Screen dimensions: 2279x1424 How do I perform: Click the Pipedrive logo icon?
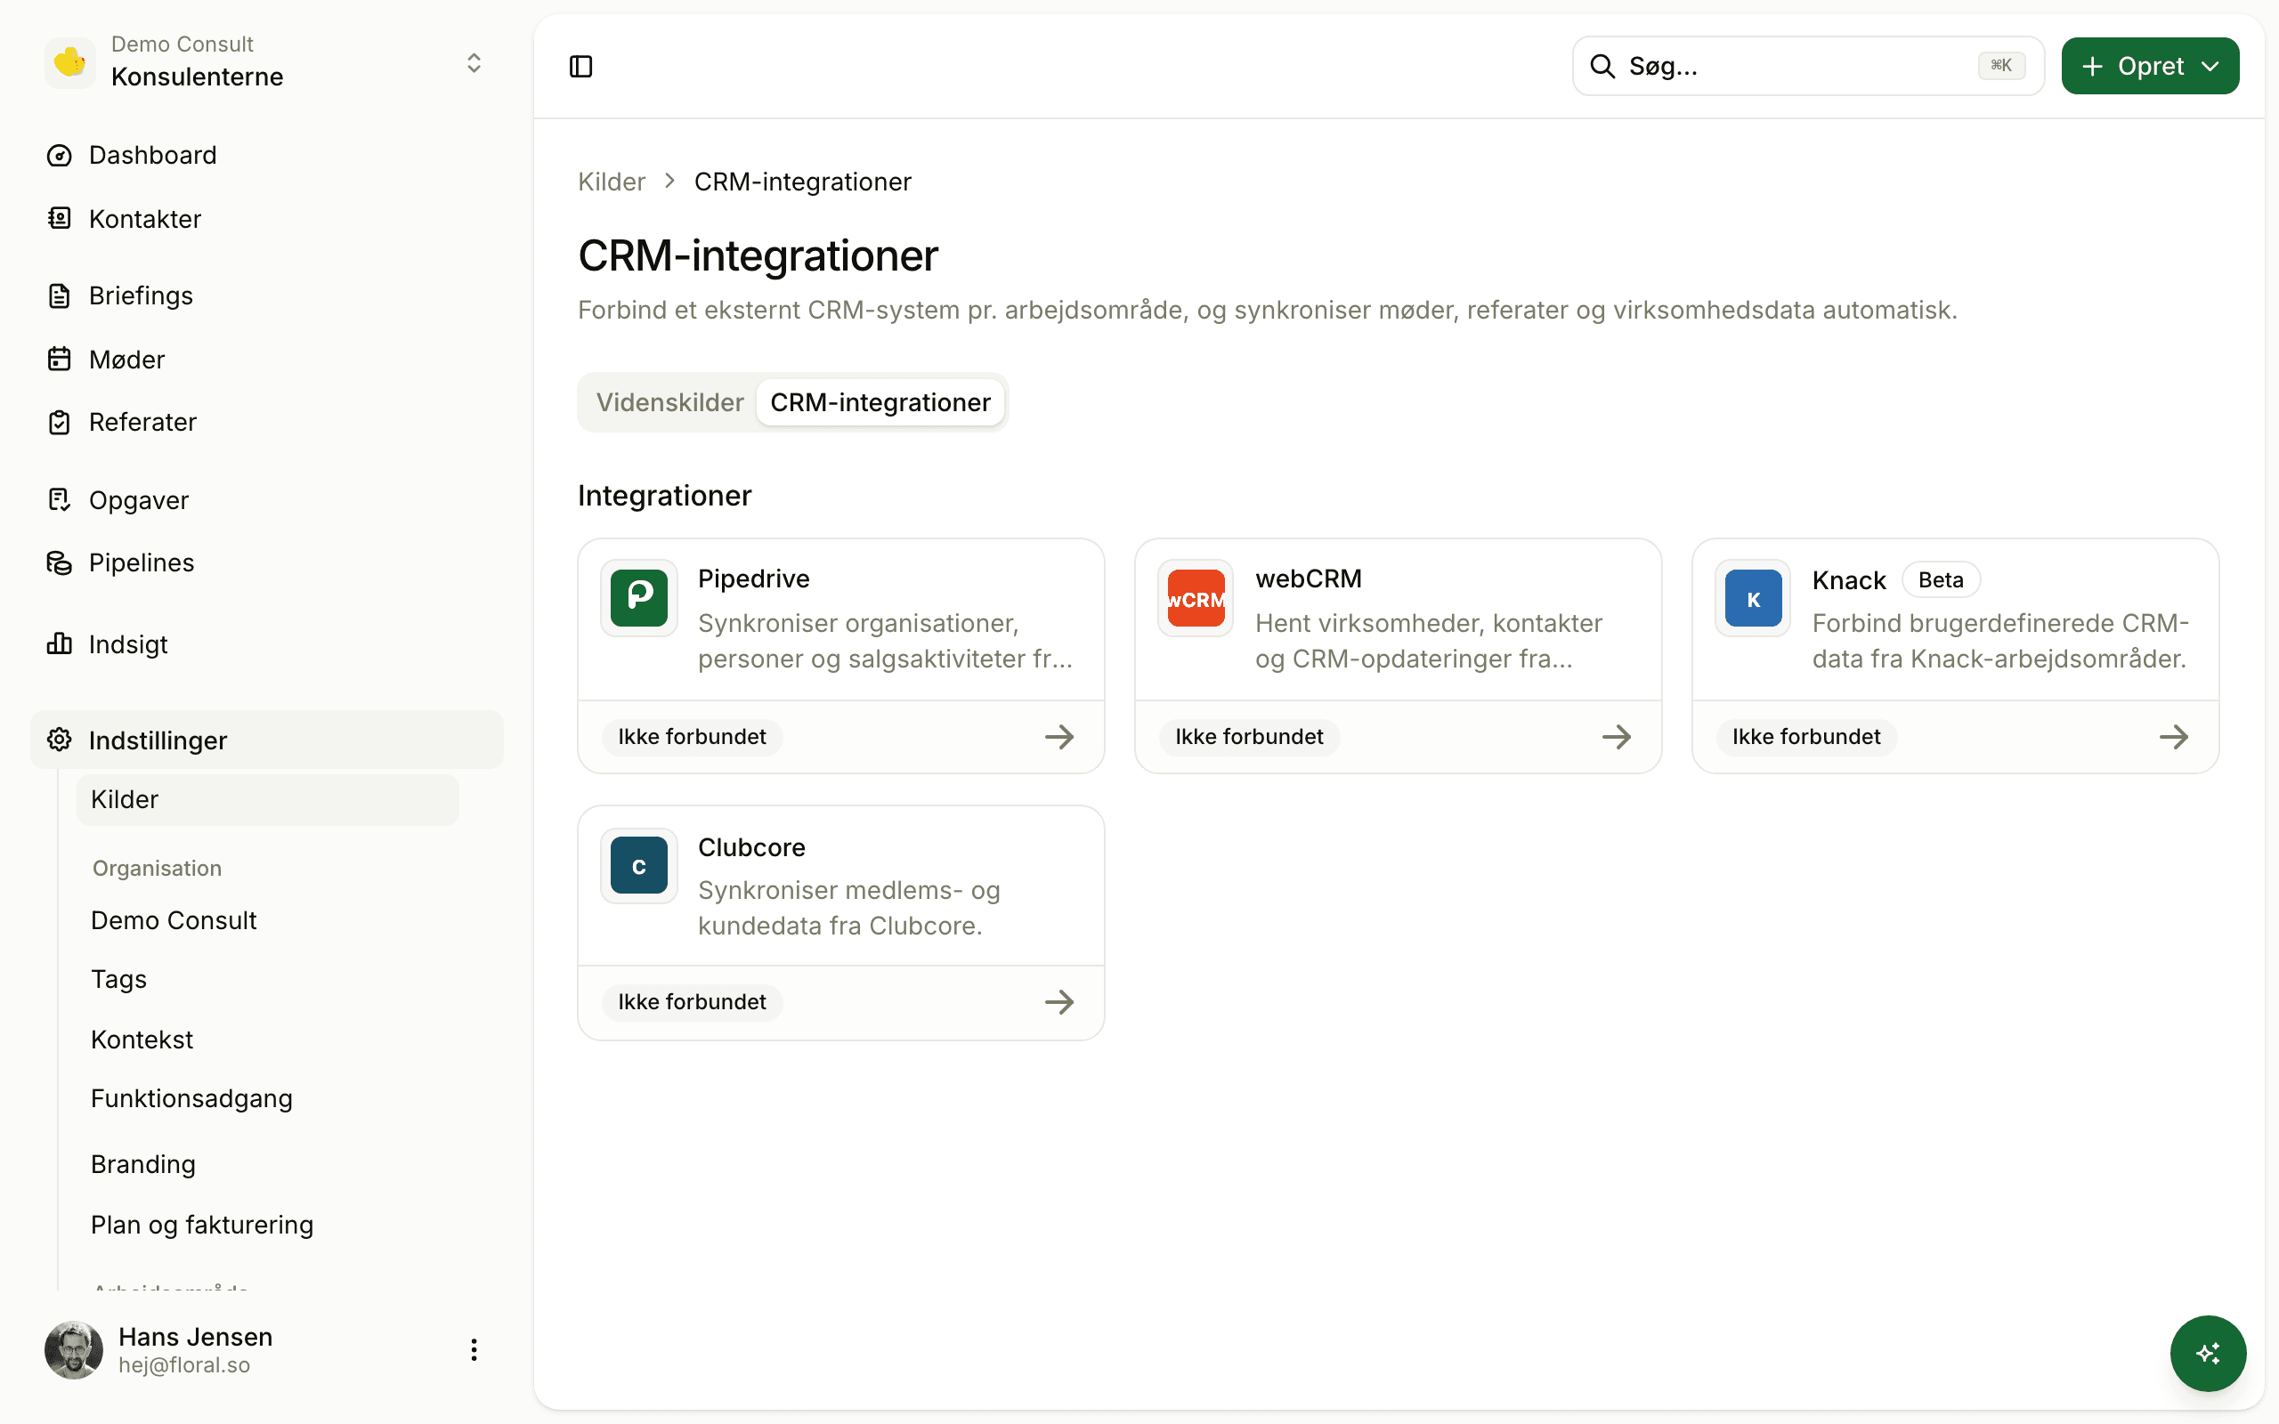coord(638,598)
